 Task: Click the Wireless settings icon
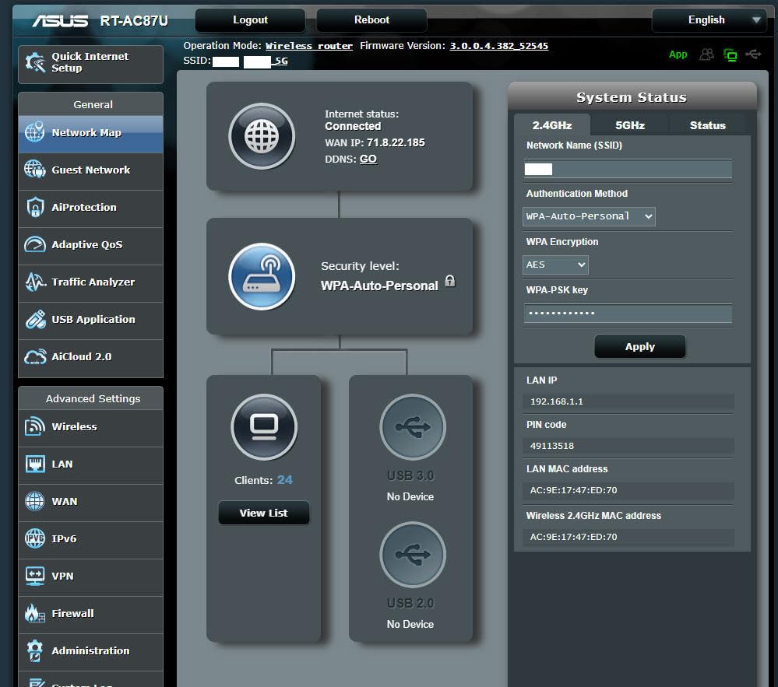click(x=35, y=427)
